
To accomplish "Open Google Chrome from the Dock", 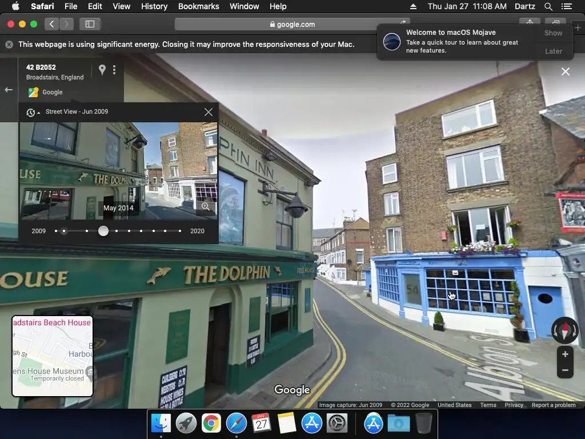I will click(x=211, y=423).
